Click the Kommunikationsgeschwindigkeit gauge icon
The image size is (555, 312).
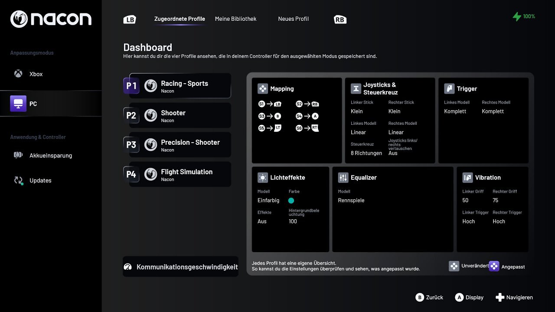coord(127,267)
